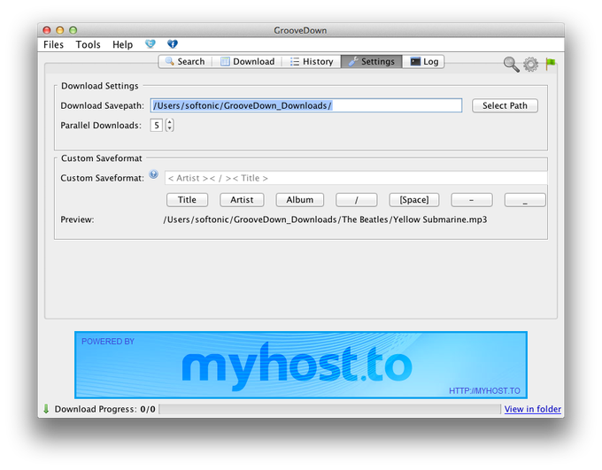Click the light blue heart icon in menu bar
The width and height of the screenshot is (602, 470).
(150, 43)
